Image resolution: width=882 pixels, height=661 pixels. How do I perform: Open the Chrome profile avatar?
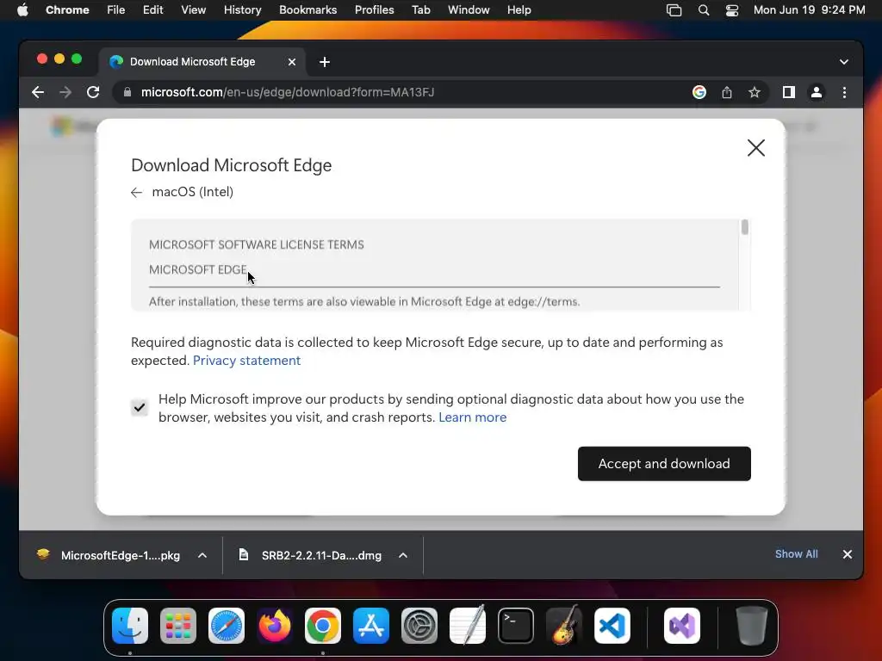817,92
